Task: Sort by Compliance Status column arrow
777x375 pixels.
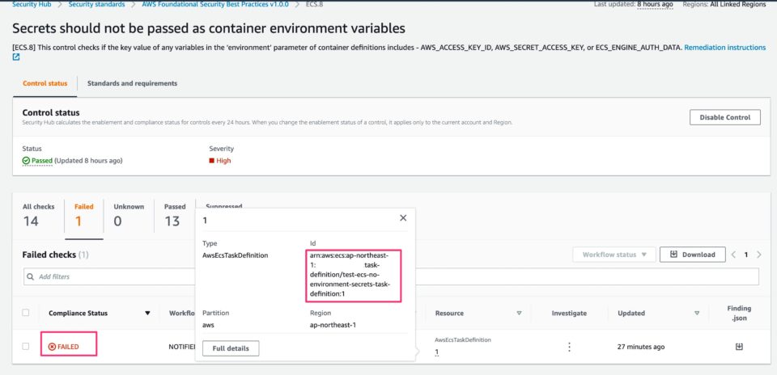Action: coord(147,313)
